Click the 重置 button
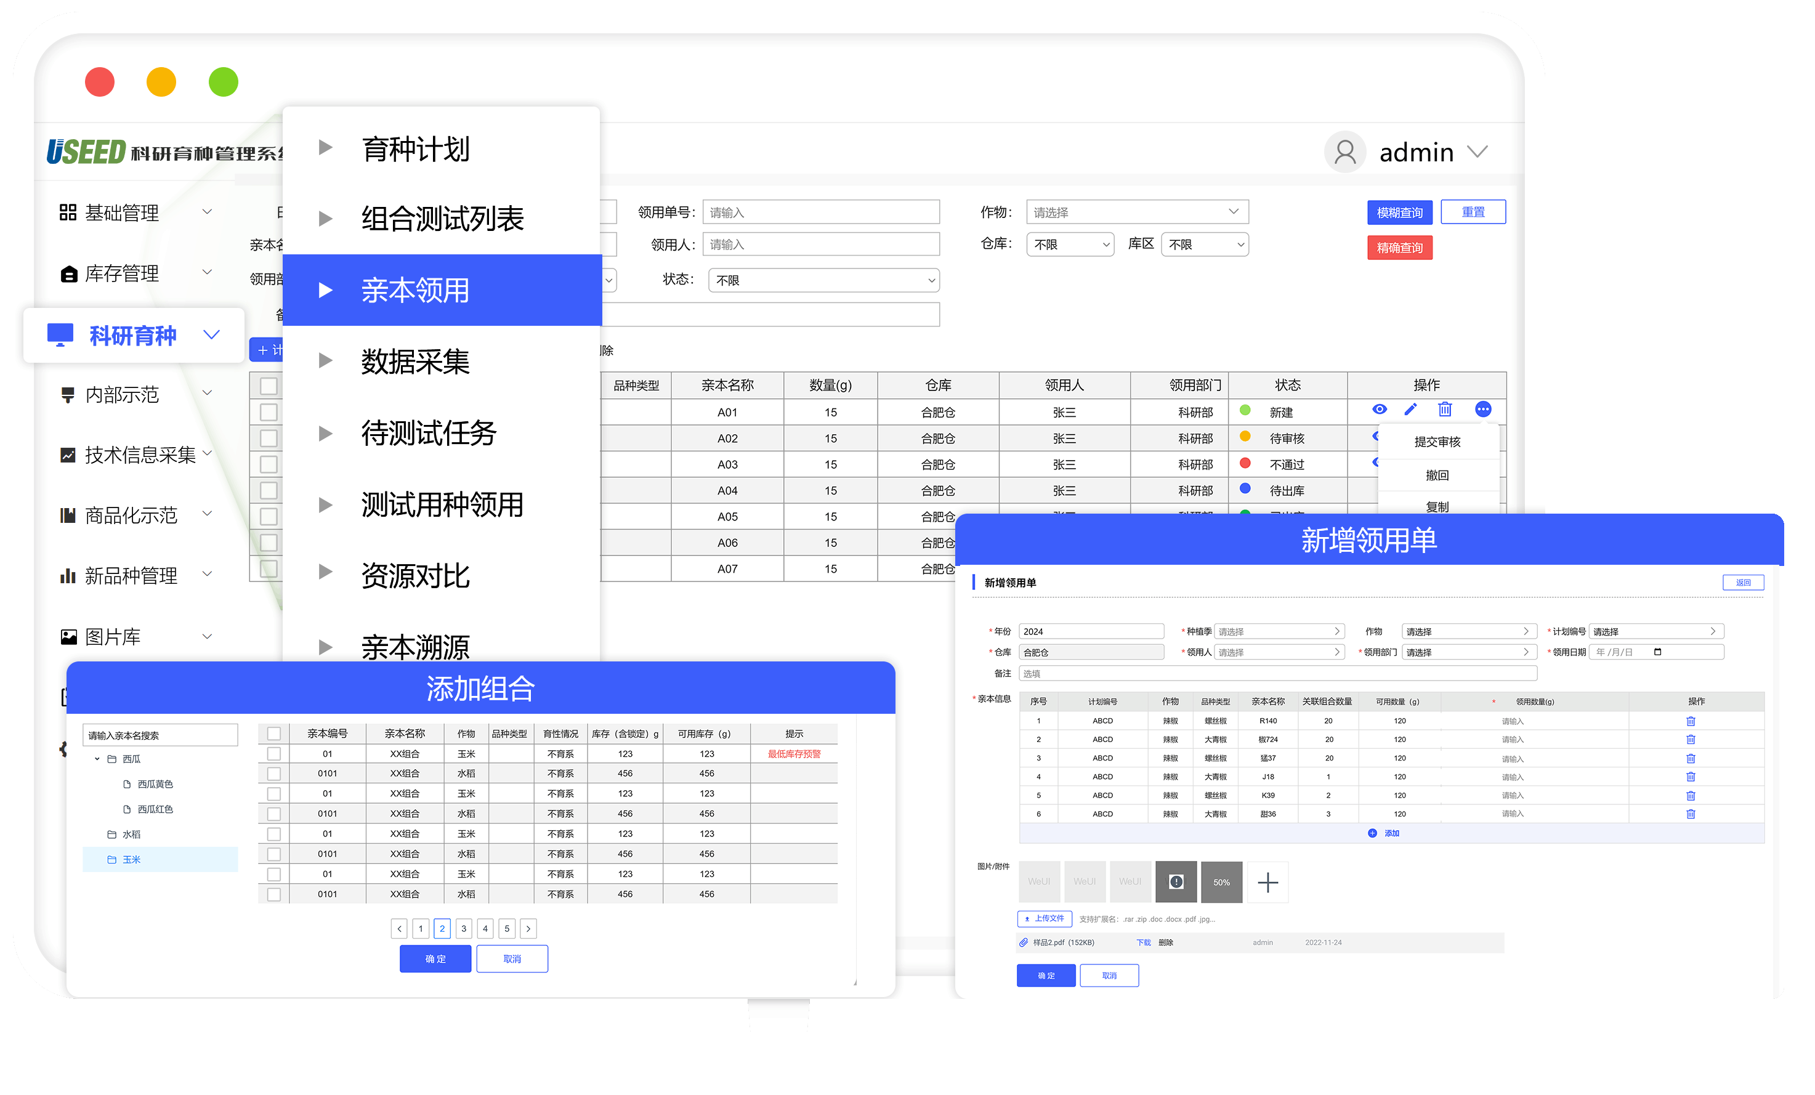The height and width of the screenshot is (1095, 1815). click(x=1473, y=212)
